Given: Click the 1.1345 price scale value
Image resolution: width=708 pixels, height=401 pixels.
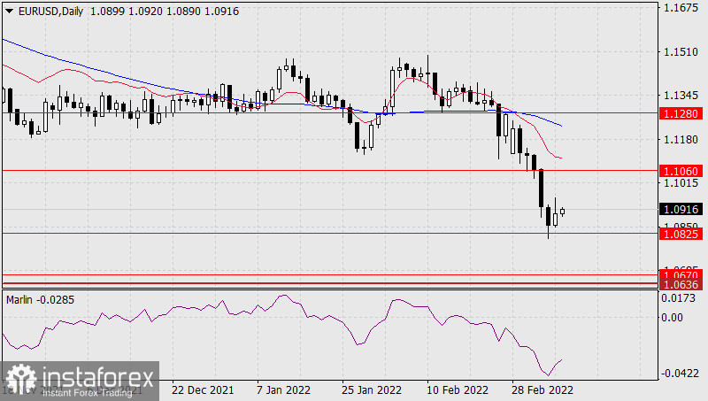Looking at the screenshot, I should click(x=681, y=96).
